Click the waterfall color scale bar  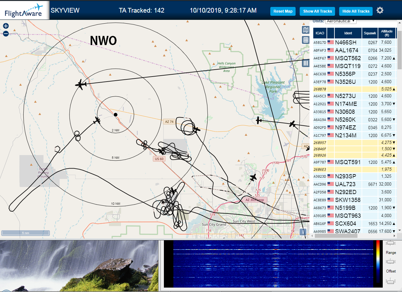click(378, 262)
